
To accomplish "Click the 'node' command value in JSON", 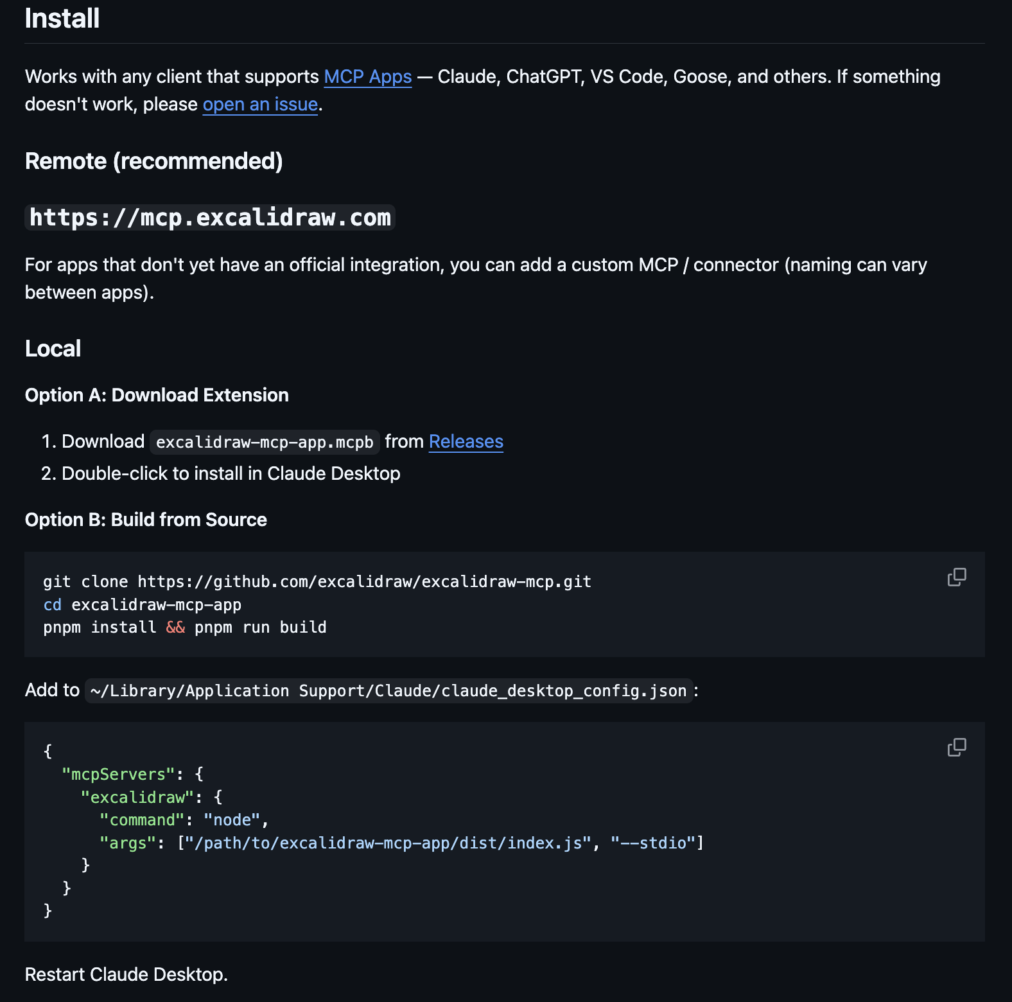I will point(233,820).
